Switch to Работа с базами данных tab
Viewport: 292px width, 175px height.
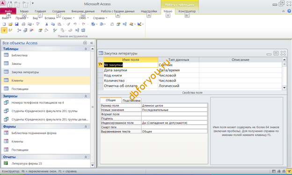(118, 11)
